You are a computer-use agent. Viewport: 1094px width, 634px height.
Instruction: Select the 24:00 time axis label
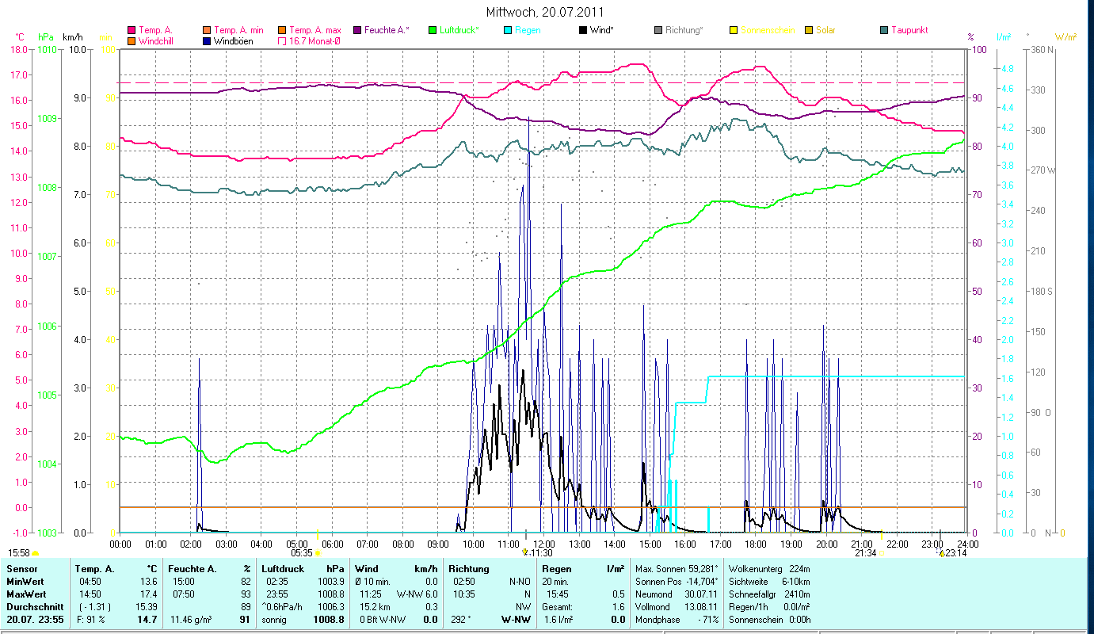tap(967, 544)
